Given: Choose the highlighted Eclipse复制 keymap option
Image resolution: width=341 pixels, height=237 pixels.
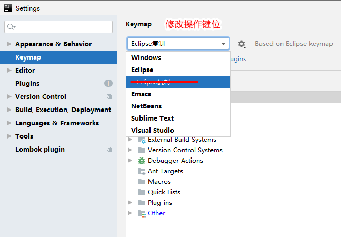Looking at the screenshot, I should 178,82.
